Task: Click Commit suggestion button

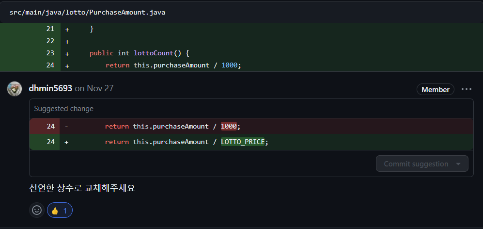Action: tap(416, 164)
